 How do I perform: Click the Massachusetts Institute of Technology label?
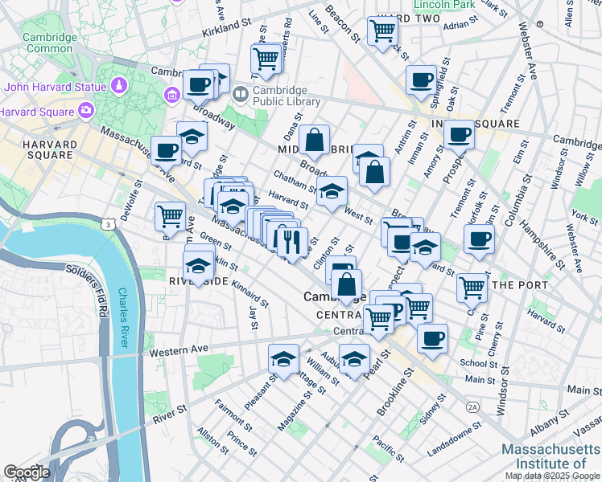point(551,456)
